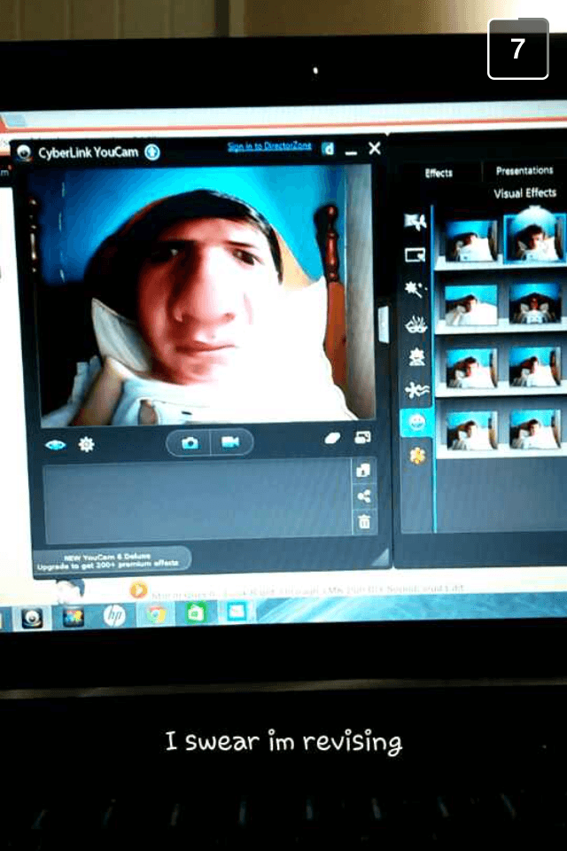
Task: Open the frames effects category
Action: pos(414,255)
